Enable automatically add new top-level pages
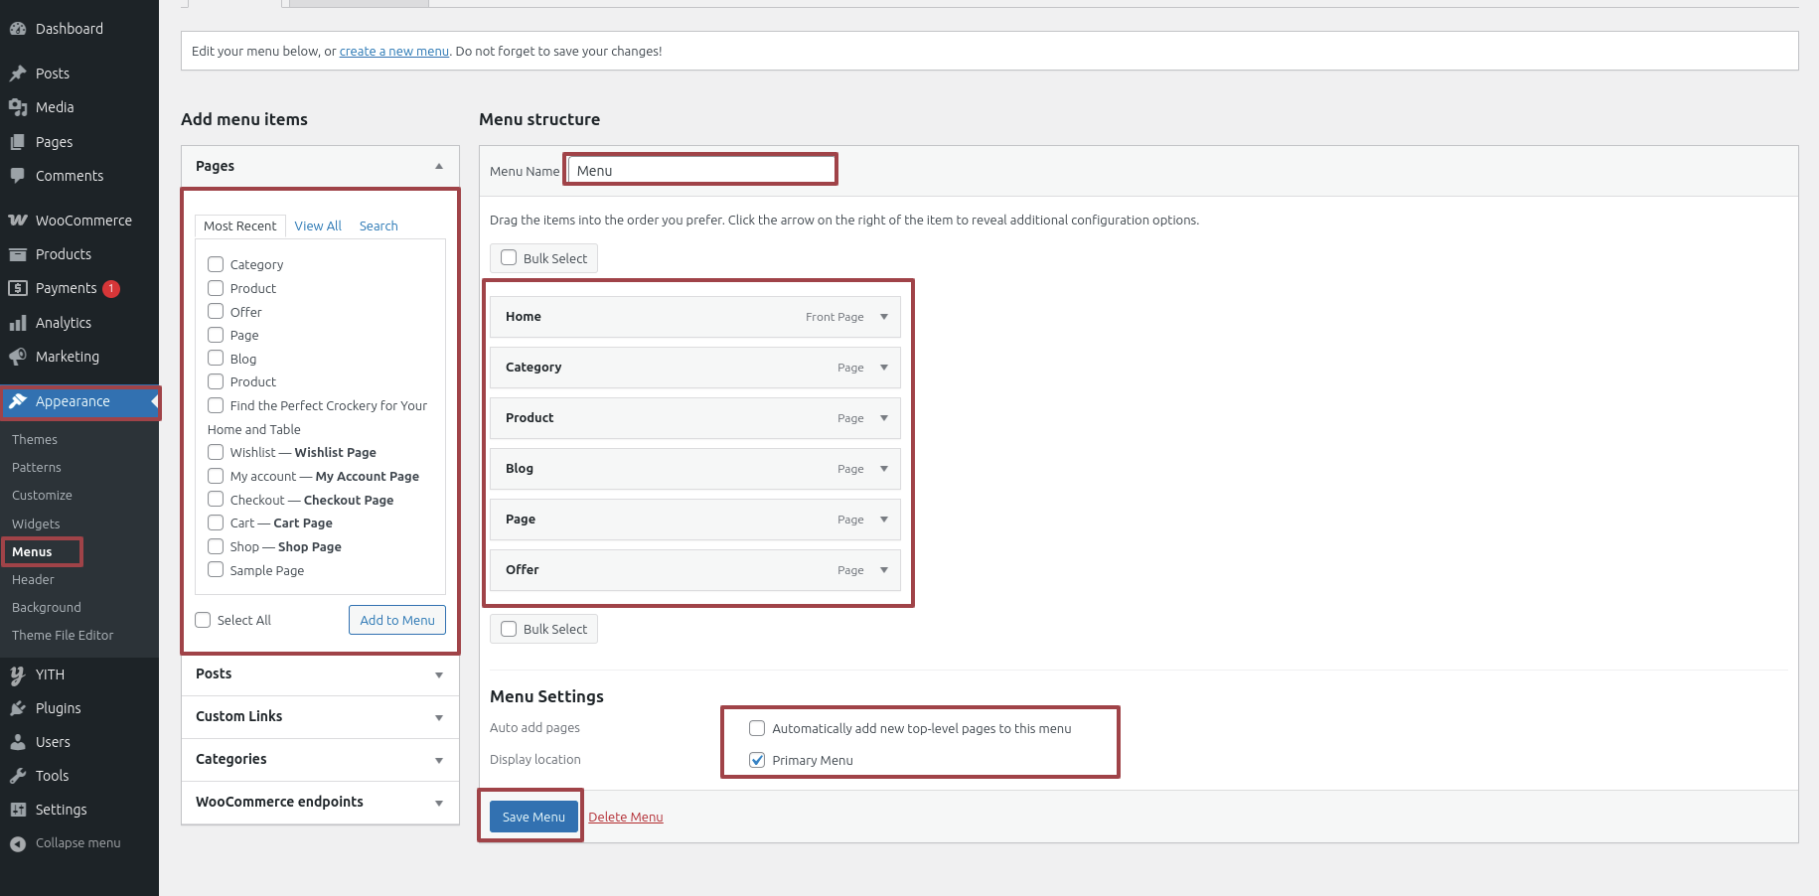1819x896 pixels. point(757,728)
